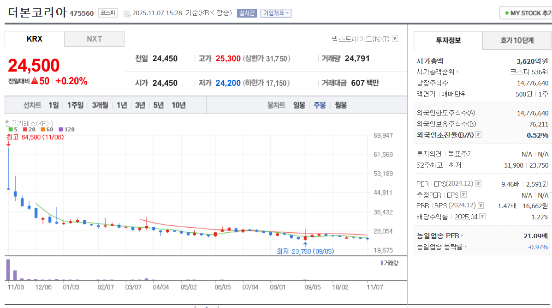Click the 시가총액 value 3,620억원
Image resolution: width=552 pixels, height=308 pixels.
pyautogui.click(x=532, y=61)
